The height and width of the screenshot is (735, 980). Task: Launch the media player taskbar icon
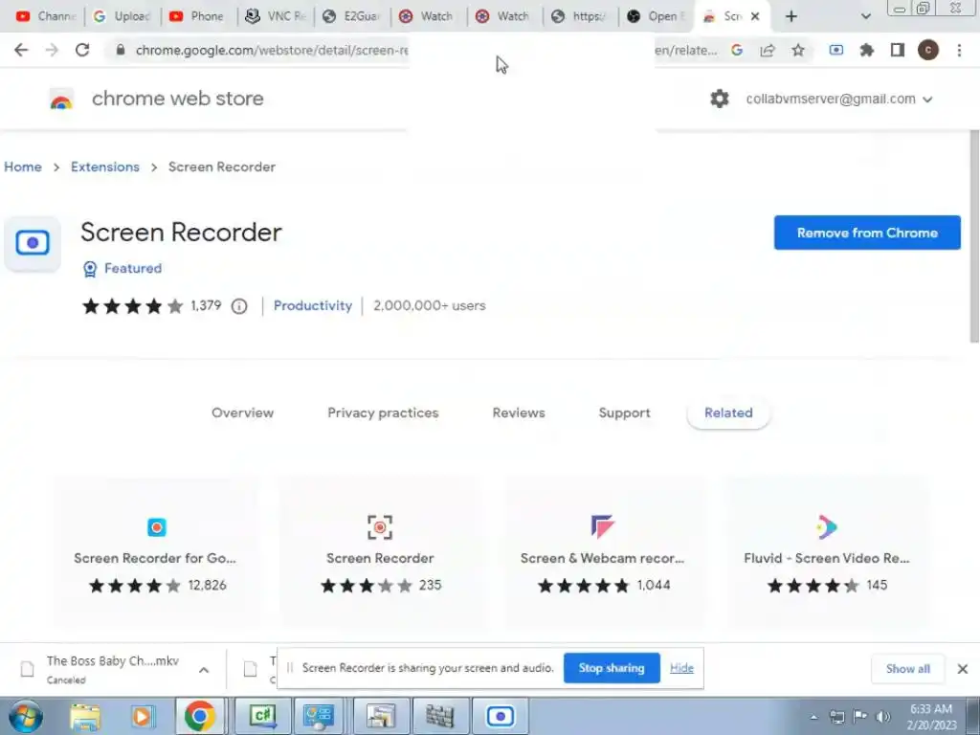coord(142,716)
